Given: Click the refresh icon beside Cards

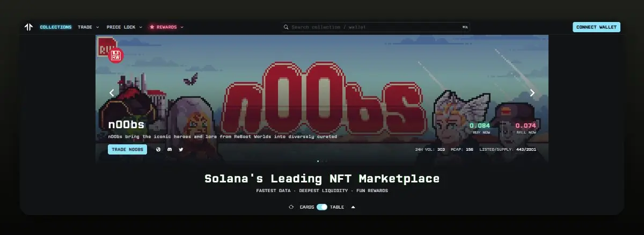Looking at the screenshot, I should 291,207.
